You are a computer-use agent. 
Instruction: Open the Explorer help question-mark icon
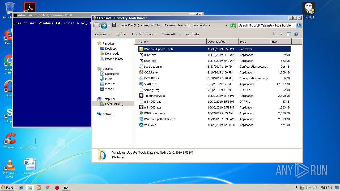click(x=296, y=34)
